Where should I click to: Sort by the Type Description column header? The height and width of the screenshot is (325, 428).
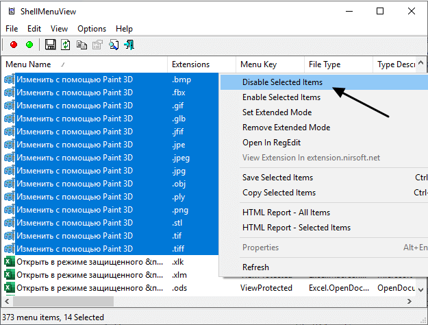394,64
